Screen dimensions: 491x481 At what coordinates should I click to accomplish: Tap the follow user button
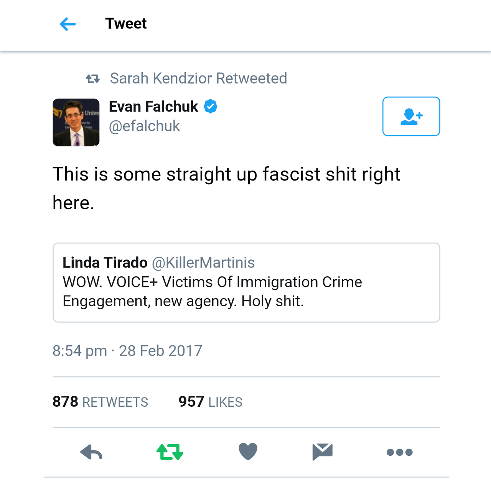click(x=411, y=116)
